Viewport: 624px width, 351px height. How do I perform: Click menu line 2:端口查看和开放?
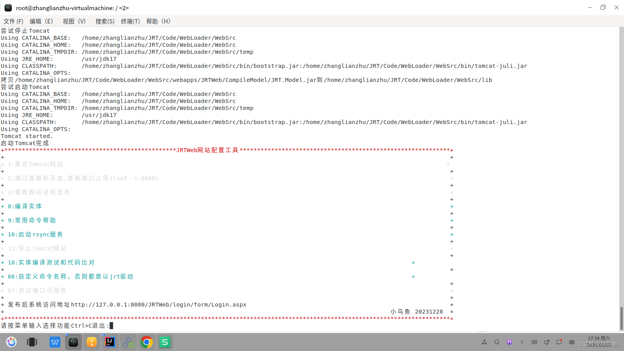[x=83, y=178]
